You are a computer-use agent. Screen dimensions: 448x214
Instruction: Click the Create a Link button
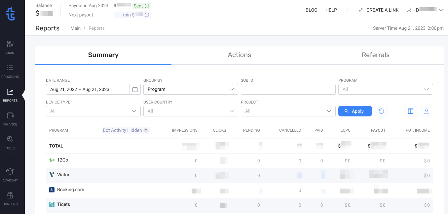click(379, 10)
